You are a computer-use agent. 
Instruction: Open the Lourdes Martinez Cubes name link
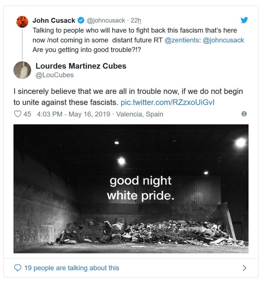[81, 66]
